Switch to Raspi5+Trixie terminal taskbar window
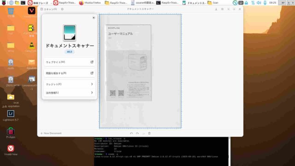This screenshot has width=295, height=166. pos(167,3)
